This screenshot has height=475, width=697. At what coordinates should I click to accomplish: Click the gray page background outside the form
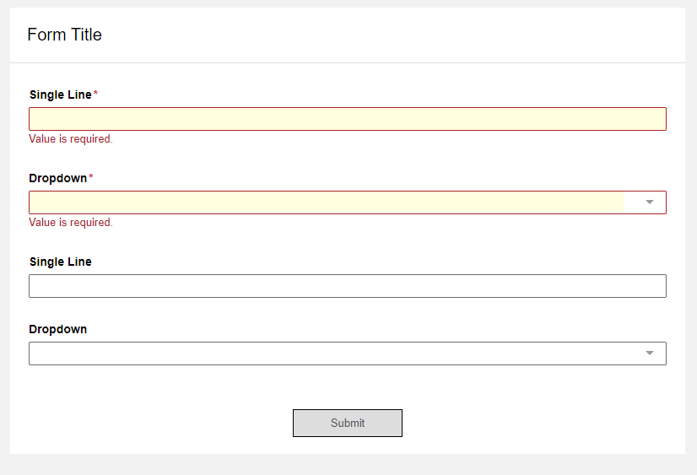348,465
